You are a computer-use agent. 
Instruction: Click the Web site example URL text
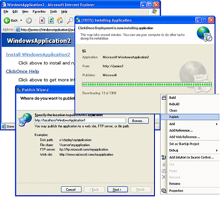point(86,155)
